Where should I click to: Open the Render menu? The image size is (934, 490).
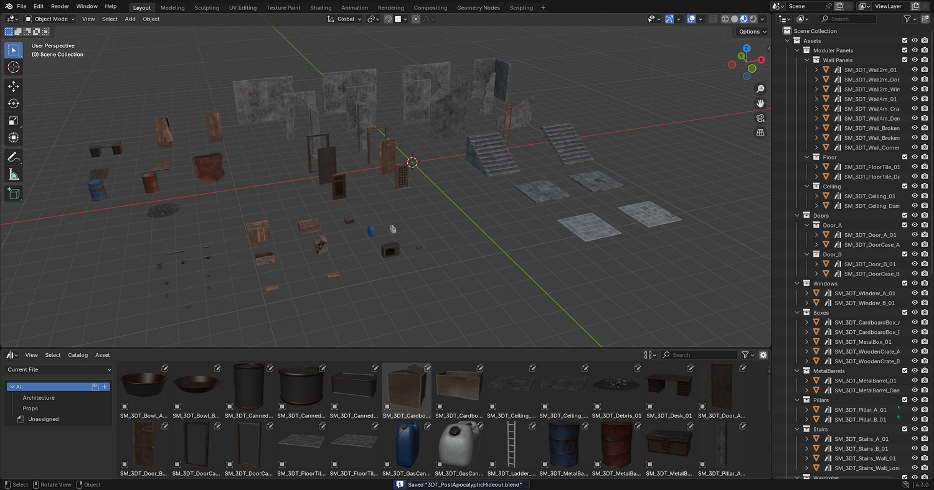tap(60, 6)
